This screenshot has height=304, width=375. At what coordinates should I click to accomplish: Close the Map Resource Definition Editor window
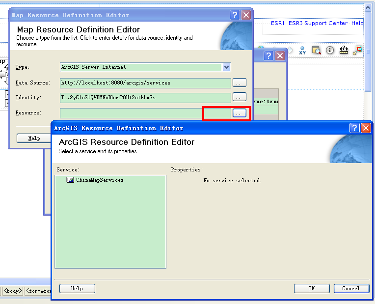click(x=246, y=15)
